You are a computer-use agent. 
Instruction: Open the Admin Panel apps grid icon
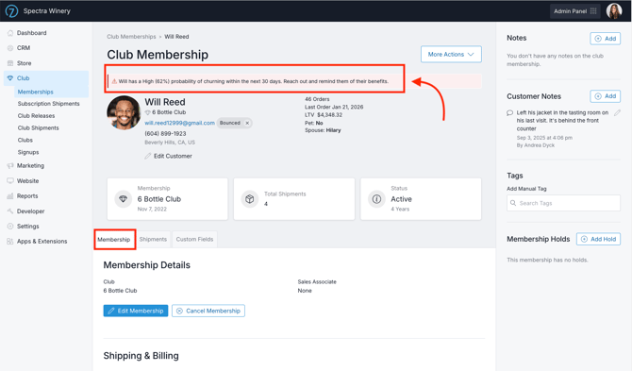pos(593,11)
